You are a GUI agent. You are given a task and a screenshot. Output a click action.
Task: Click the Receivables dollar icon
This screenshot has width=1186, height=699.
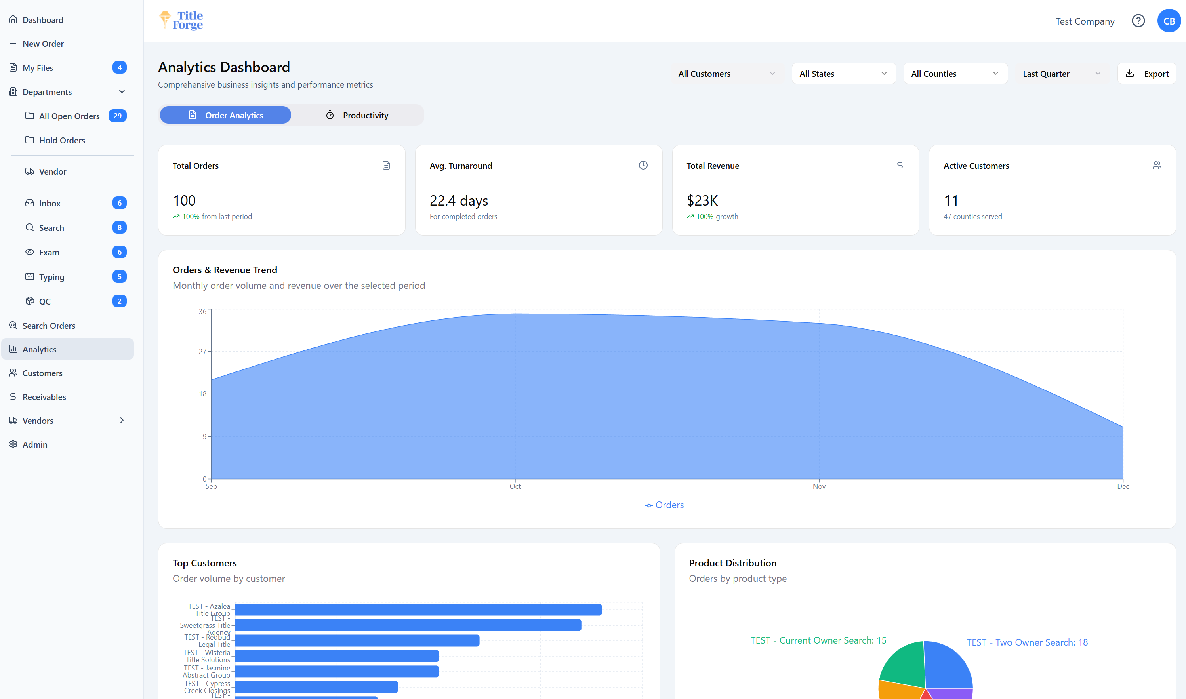pyautogui.click(x=13, y=396)
